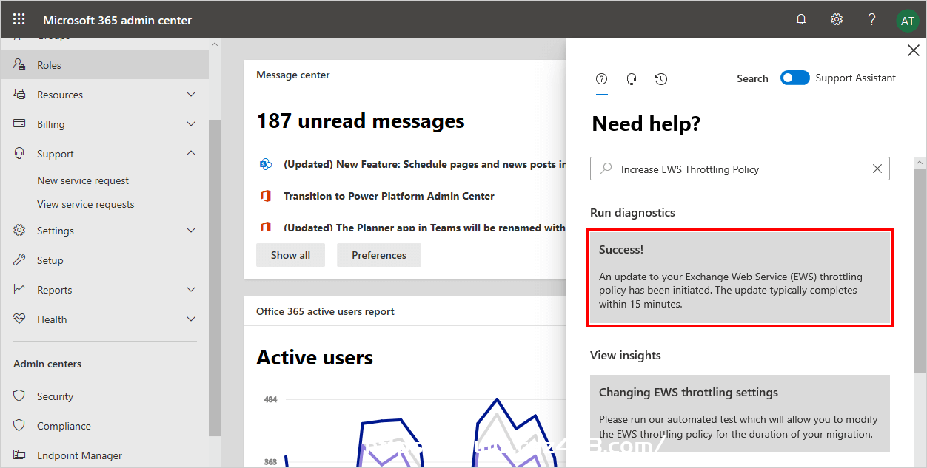927x468 pixels.
Task: Open message center Preferences
Action: (379, 255)
